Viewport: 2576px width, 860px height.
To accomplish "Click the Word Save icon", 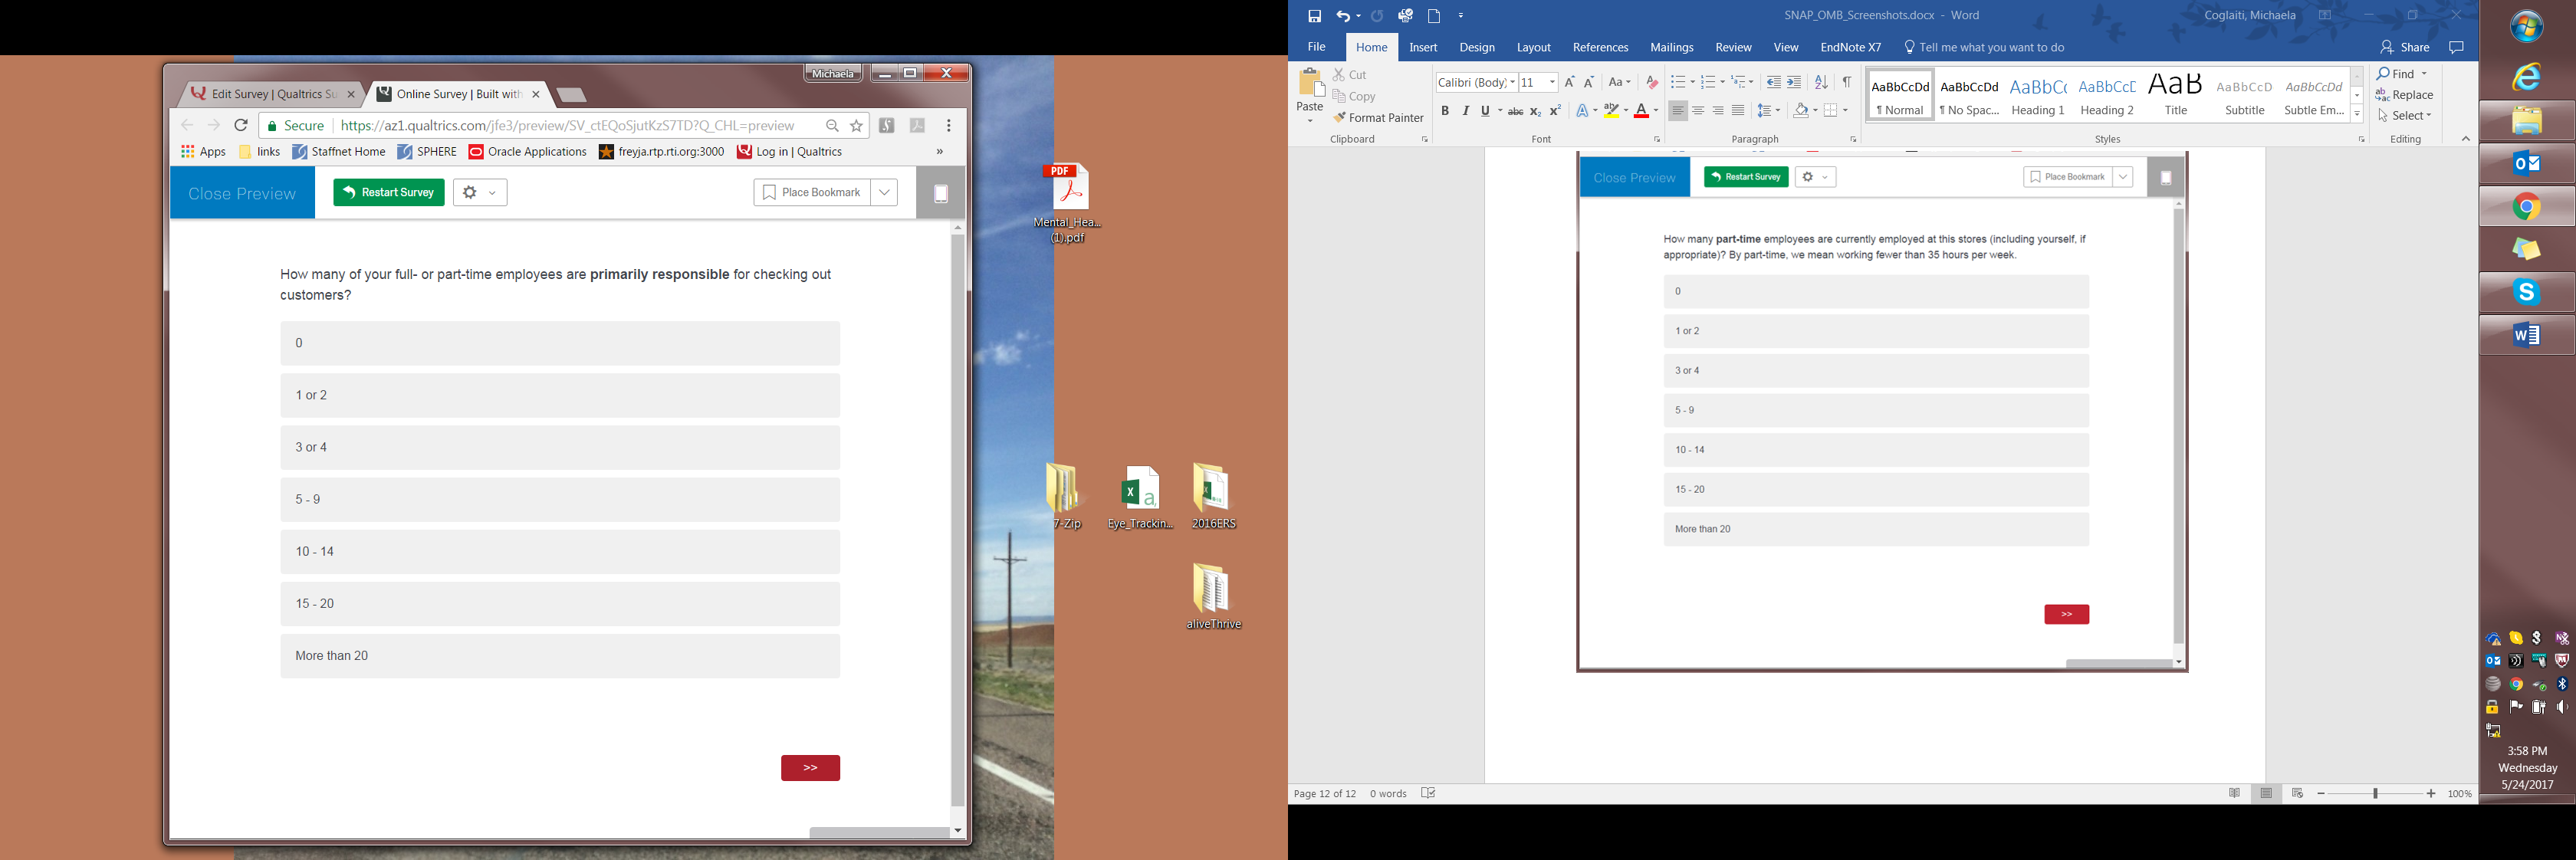I will [x=1314, y=16].
